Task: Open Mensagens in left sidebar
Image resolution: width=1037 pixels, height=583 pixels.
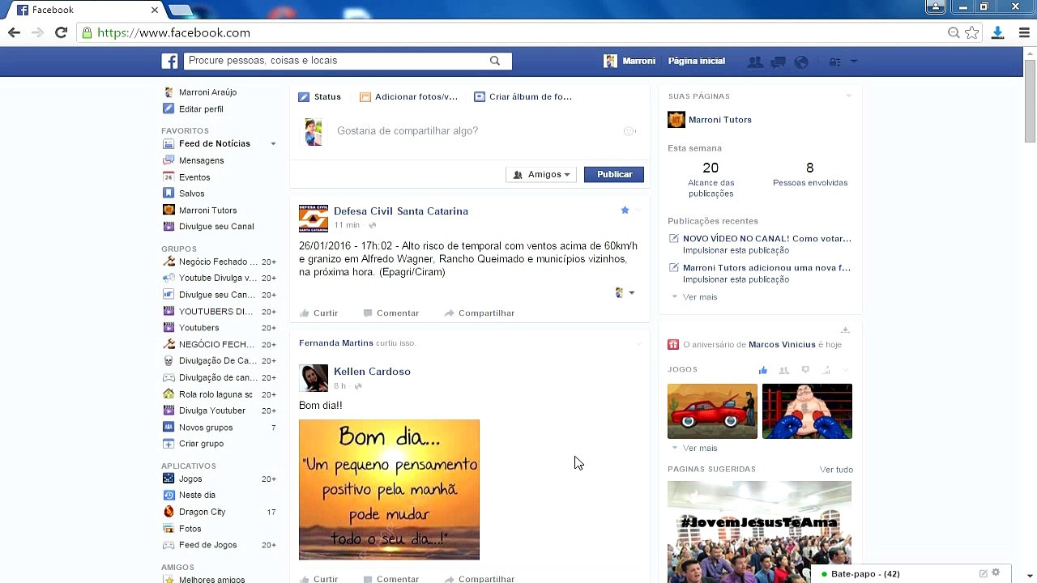Action: (201, 160)
